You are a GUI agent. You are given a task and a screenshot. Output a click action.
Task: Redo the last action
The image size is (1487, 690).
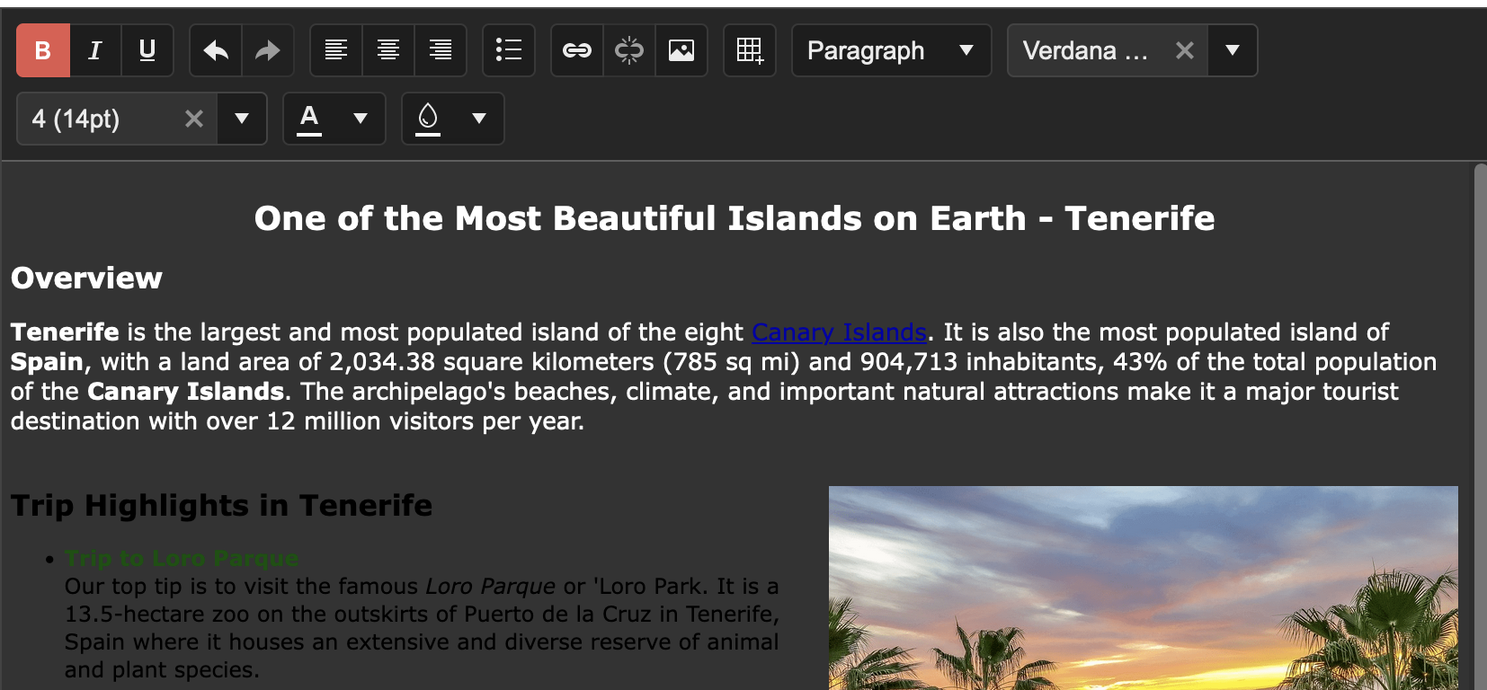[x=268, y=50]
